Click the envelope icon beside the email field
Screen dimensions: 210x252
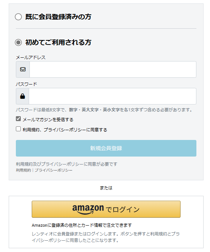point(23,69)
